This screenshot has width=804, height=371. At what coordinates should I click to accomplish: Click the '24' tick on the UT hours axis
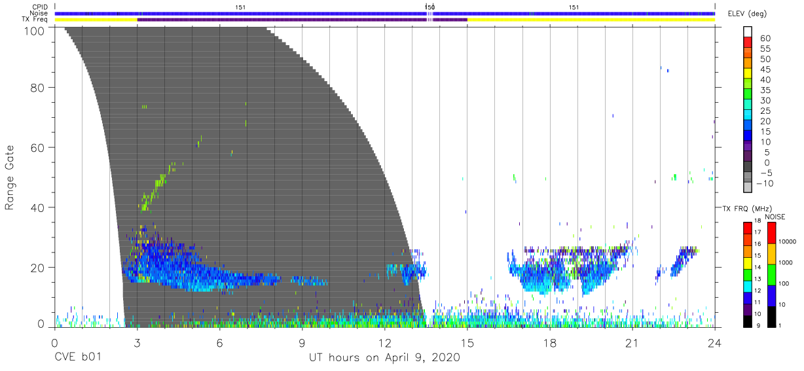tap(714, 344)
